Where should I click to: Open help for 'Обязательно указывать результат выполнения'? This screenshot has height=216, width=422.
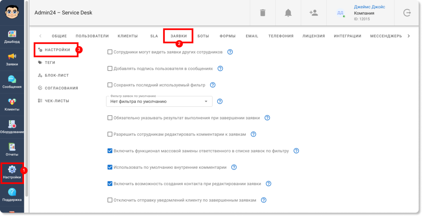click(x=267, y=118)
